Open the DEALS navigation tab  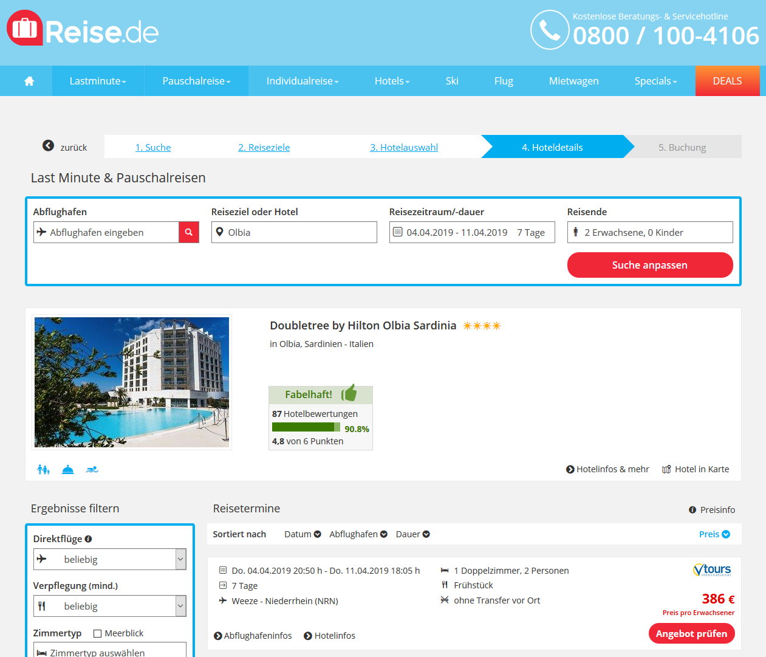[x=728, y=81]
